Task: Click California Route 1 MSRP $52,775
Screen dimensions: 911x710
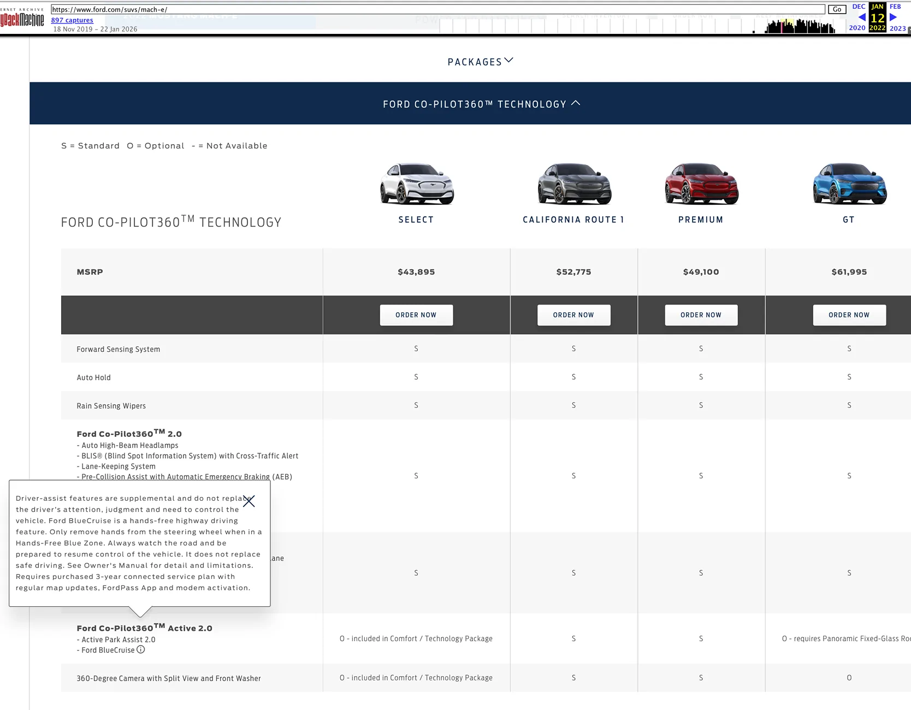Action: [x=573, y=272]
